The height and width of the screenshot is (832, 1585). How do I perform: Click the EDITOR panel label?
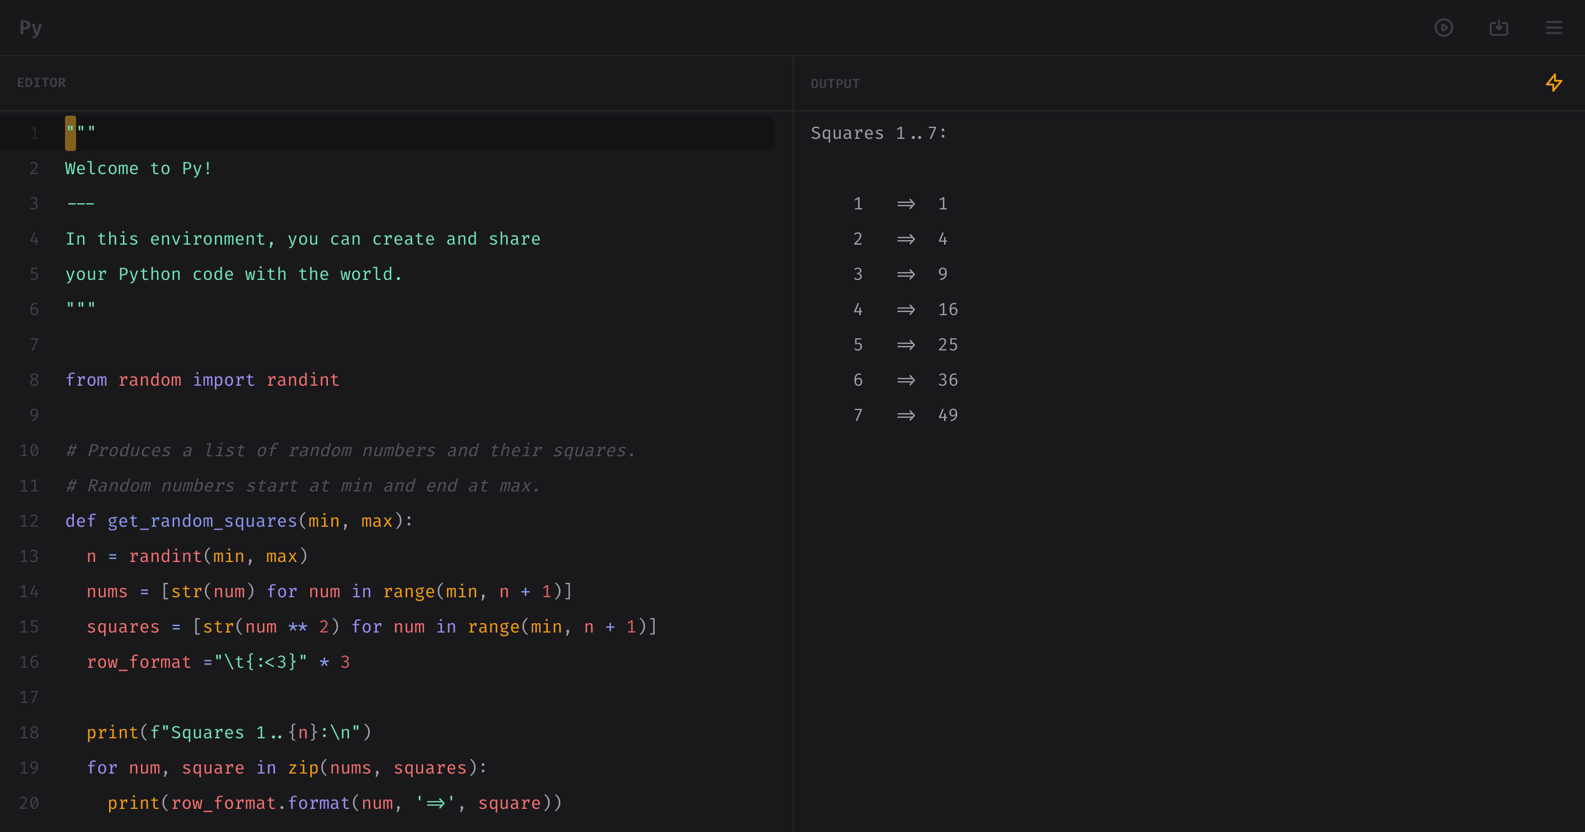coord(41,83)
